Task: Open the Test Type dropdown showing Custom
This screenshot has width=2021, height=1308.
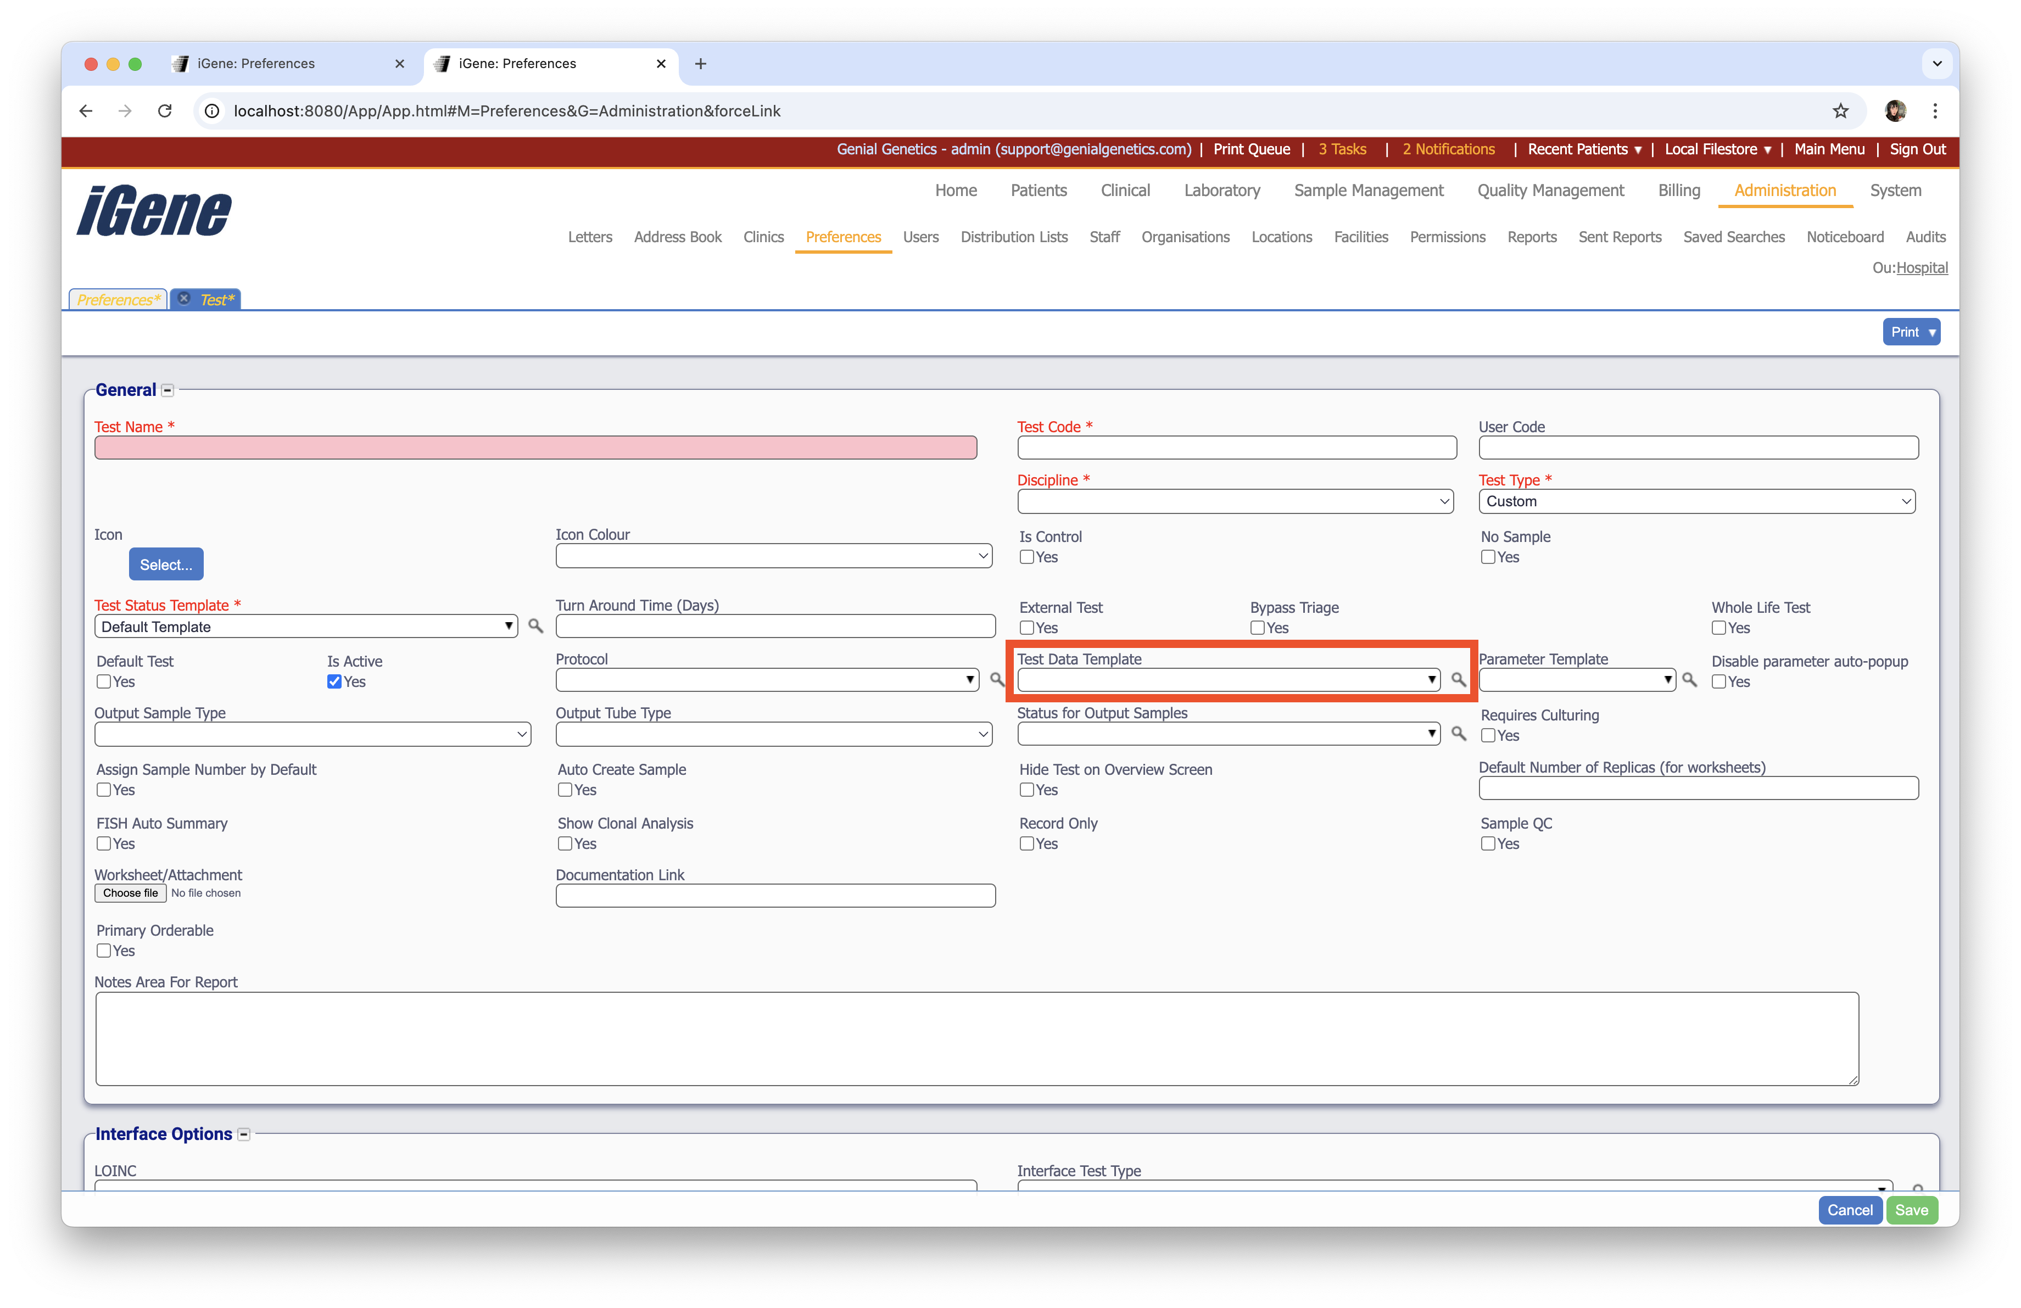Action: click(x=1696, y=501)
